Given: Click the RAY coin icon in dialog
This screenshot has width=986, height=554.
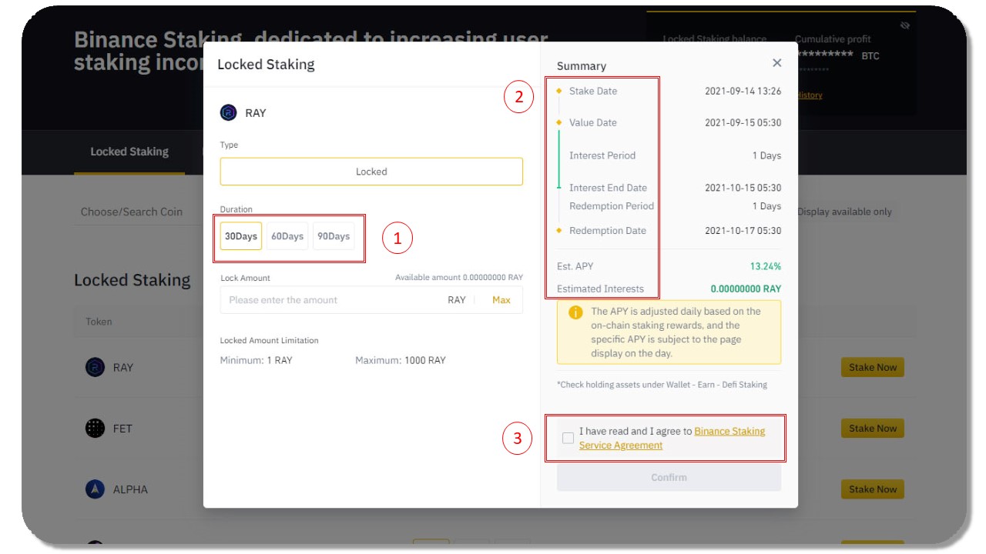Looking at the screenshot, I should tap(229, 113).
